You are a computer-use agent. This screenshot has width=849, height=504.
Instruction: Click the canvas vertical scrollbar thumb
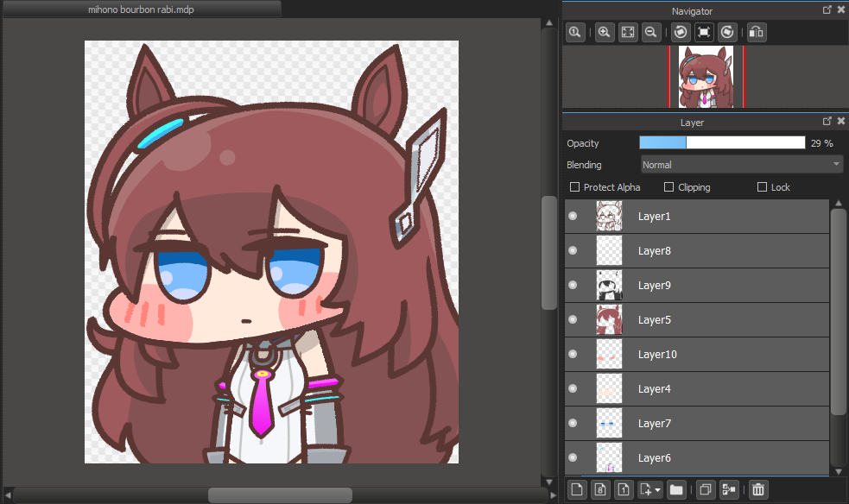549,253
